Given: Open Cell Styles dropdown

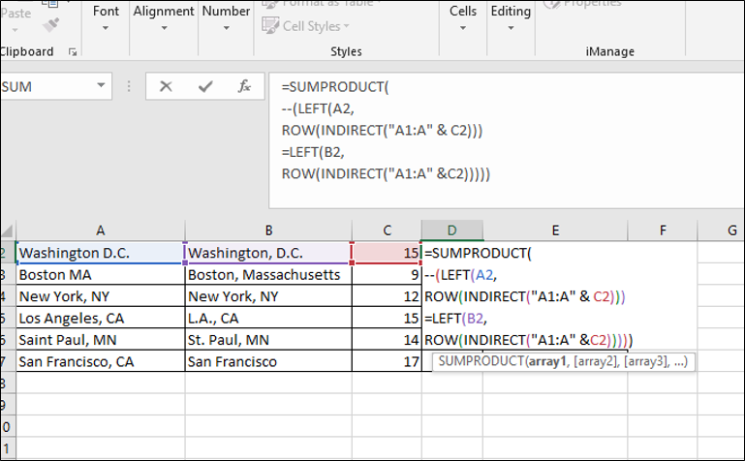Looking at the screenshot, I should point(346,26).
